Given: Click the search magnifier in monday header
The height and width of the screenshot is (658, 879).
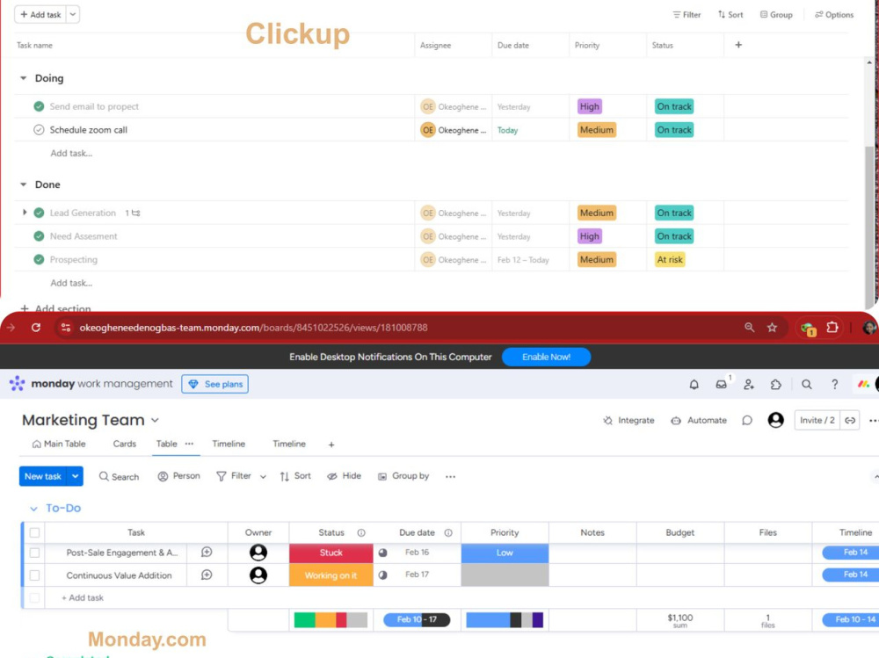Looking at the screenshot, I should 807,385.
